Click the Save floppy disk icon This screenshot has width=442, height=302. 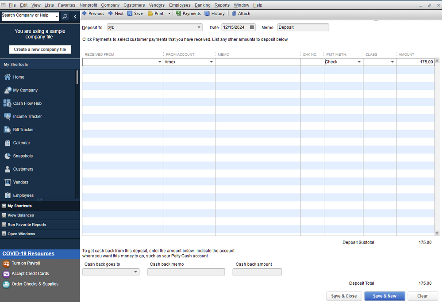(x=130, y=13)
